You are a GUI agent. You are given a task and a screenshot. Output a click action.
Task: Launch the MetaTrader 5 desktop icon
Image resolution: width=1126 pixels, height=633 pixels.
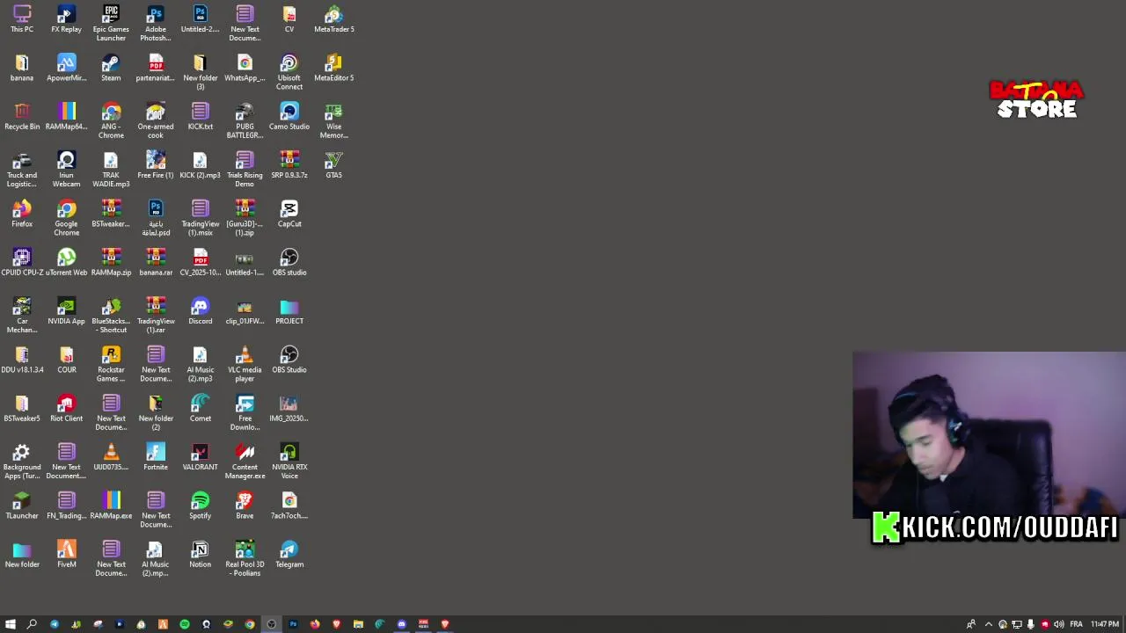point(334,19)
